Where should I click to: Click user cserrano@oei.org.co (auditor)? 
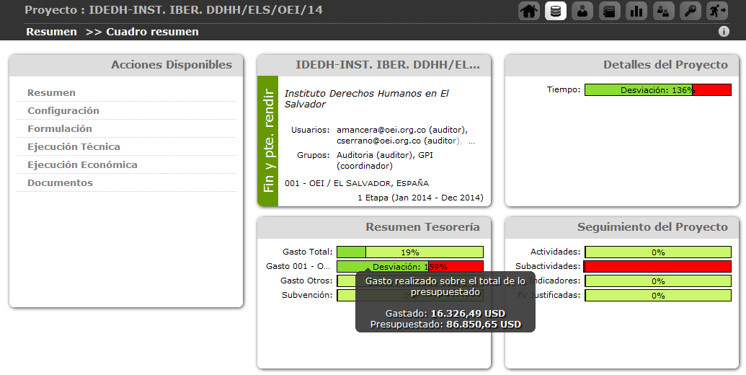click(x=398, y=141)
